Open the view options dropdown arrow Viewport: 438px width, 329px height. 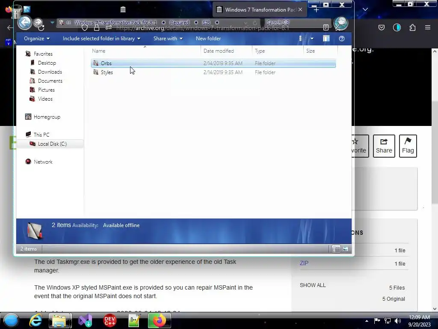(x=312, y=39)
